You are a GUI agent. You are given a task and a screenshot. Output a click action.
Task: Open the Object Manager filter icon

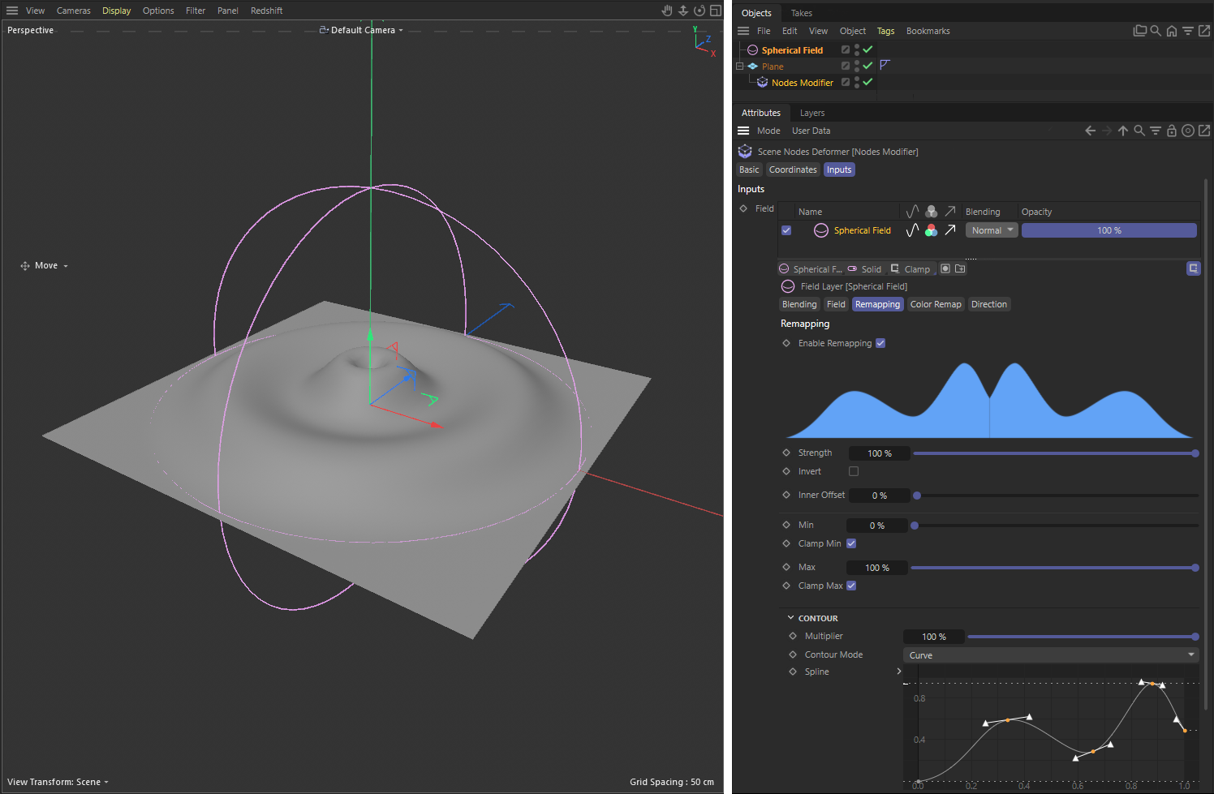[x=1187, y=31]
